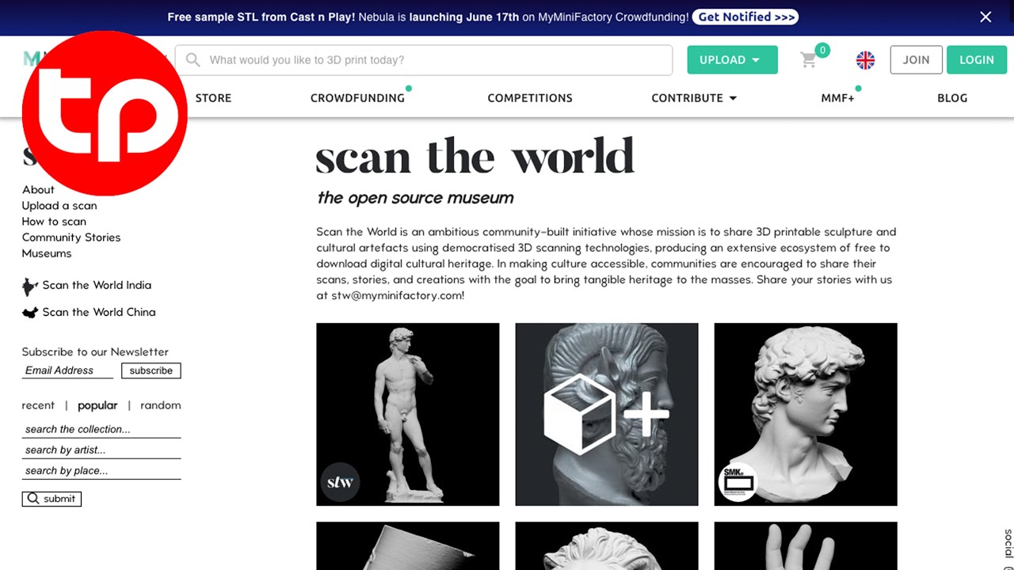Click the search magnifier icon
1014x570 pixels.
[x=193, y=60]
